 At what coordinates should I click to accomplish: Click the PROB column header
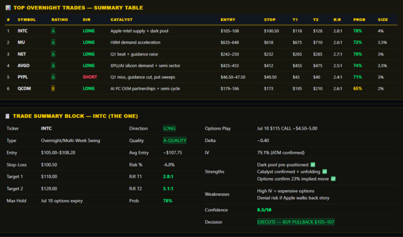pos(359,20)
